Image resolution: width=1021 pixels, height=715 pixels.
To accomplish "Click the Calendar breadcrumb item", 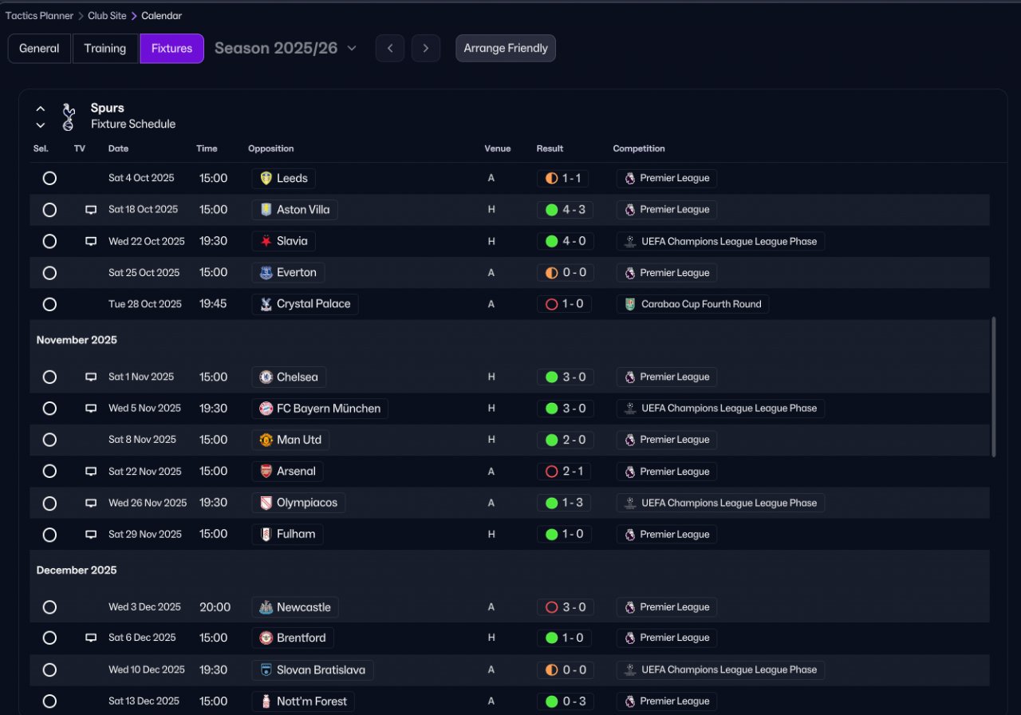I will 161,16.
